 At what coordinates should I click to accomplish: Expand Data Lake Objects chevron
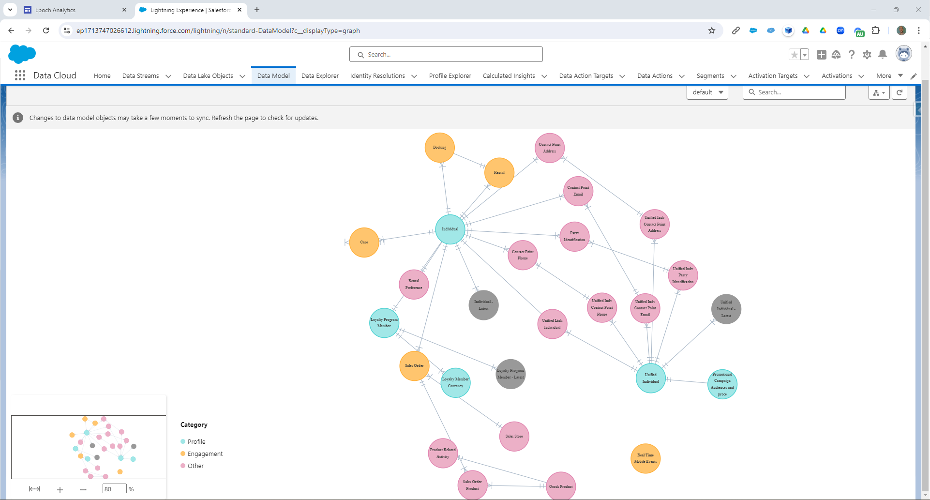pos(242,76)
